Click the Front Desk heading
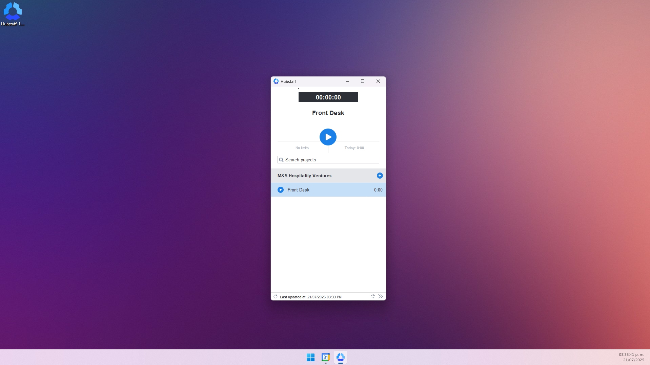 [328, 113]
